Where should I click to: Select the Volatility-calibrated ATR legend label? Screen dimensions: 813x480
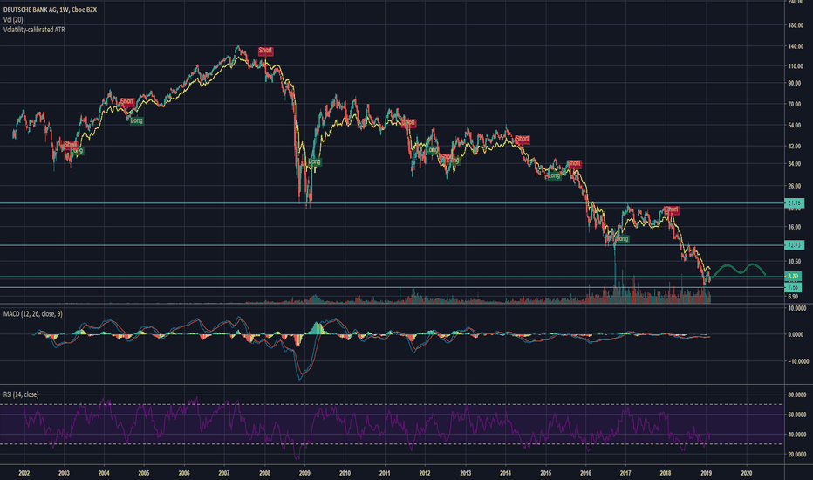point(34,30)
